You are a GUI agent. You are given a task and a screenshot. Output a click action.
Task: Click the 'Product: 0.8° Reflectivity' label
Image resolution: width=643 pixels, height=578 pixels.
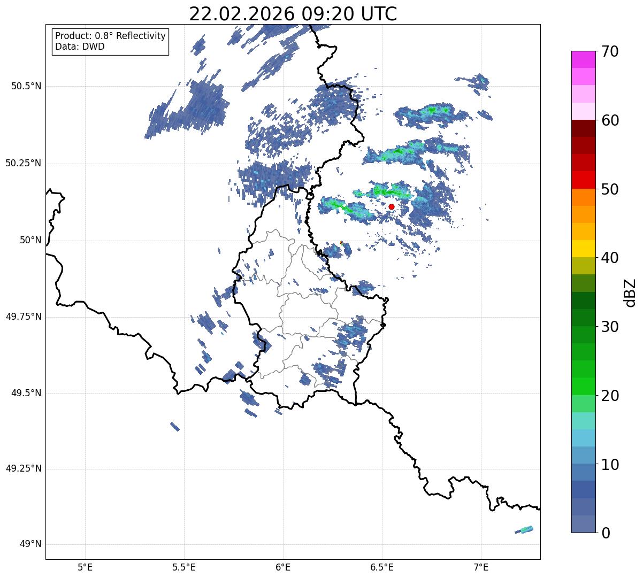coord(111,36)
